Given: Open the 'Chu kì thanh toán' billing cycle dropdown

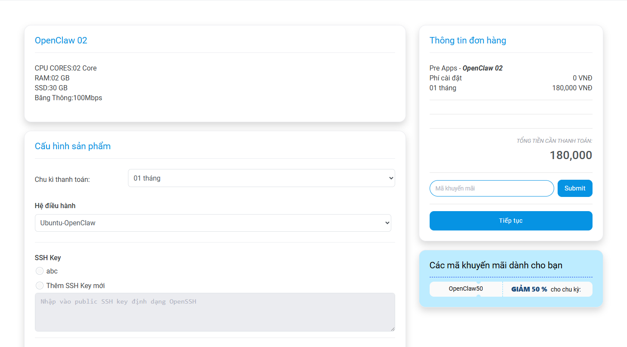Looking at the screenshot, I should (261, 178).
